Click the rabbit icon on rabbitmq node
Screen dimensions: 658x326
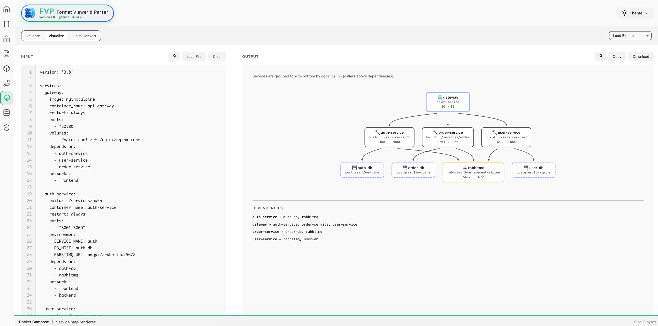point(465,168)
